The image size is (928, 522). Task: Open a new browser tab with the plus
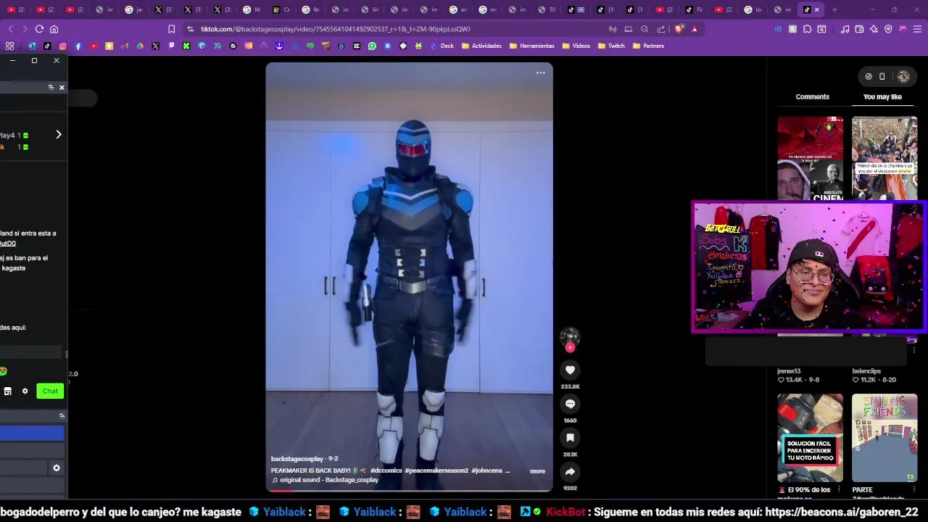(834, 9)
